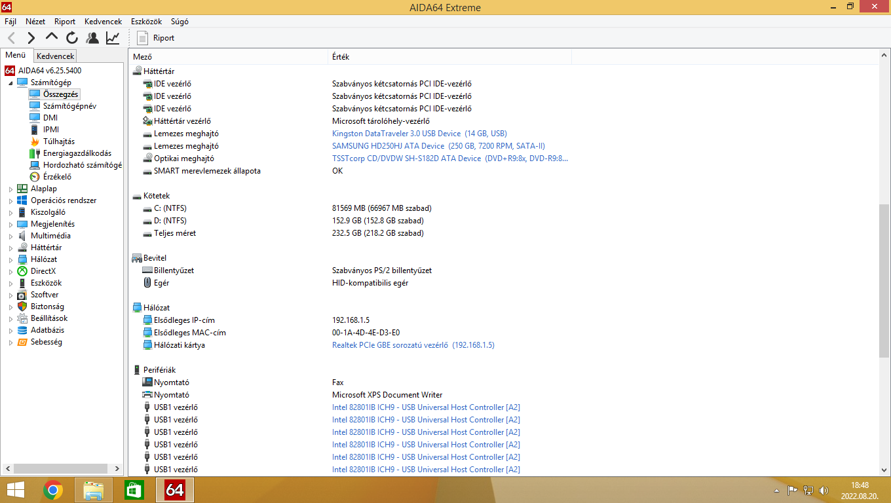Open the Windows Store taskbar icon

coord(134,490)
